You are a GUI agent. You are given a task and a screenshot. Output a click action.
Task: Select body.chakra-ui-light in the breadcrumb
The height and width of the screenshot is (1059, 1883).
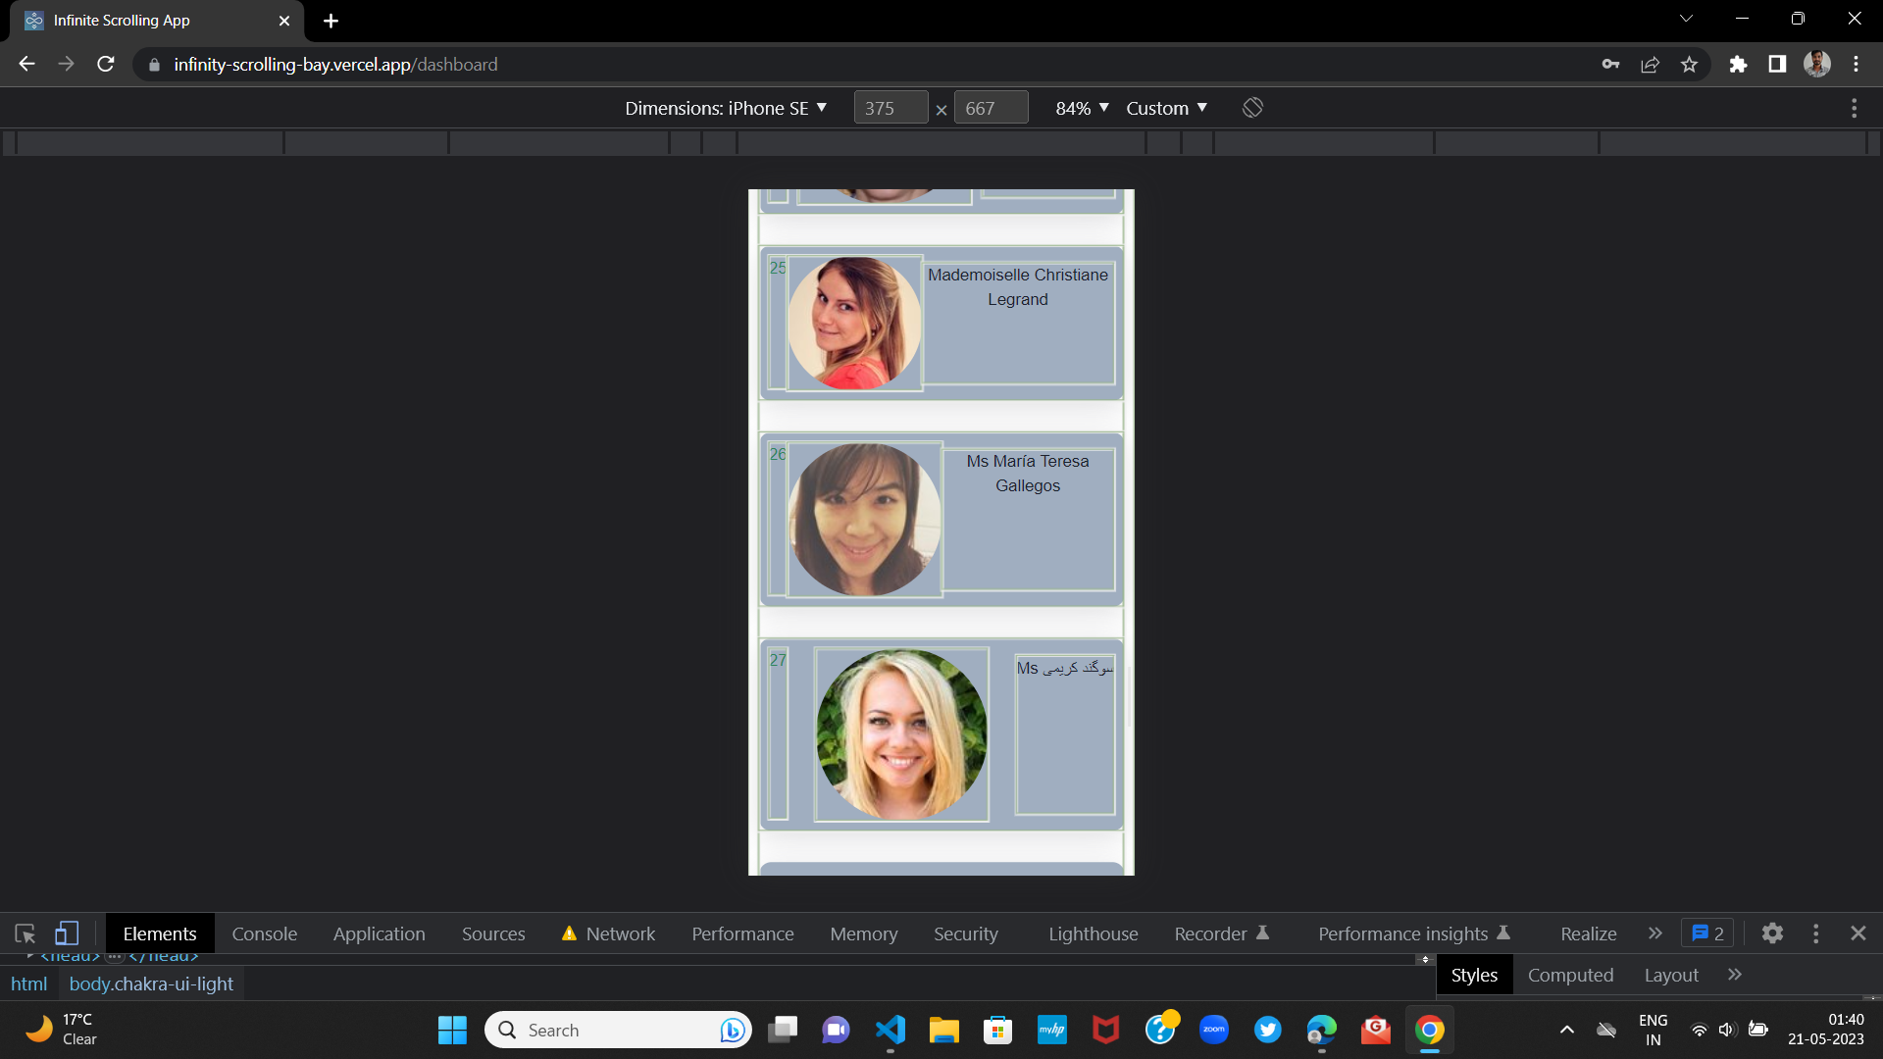151,983
